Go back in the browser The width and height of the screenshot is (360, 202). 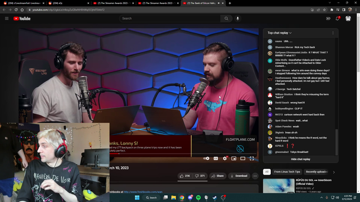pyautogui.click(x=4, y=10)
